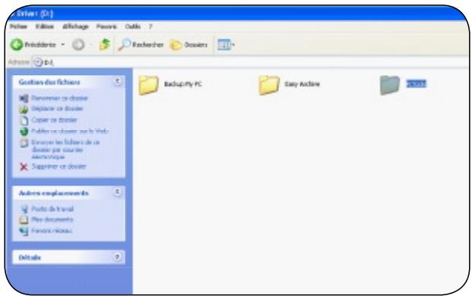Screen dimensions: 472x296
Task: Open the Outils menu
Action: [133, 27]
